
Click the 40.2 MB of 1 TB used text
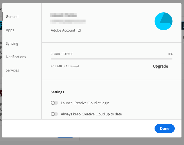pos(65,66)
